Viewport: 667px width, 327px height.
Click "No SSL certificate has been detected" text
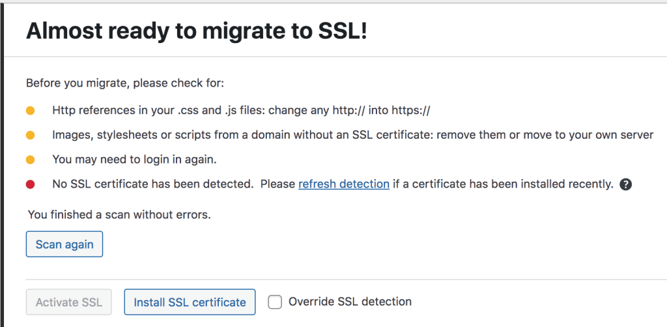[x=152, y=184]
